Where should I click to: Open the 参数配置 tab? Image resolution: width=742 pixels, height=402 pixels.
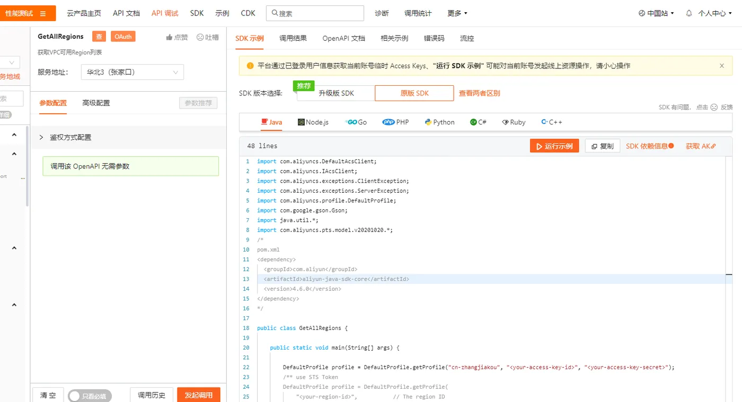[53, 103]
